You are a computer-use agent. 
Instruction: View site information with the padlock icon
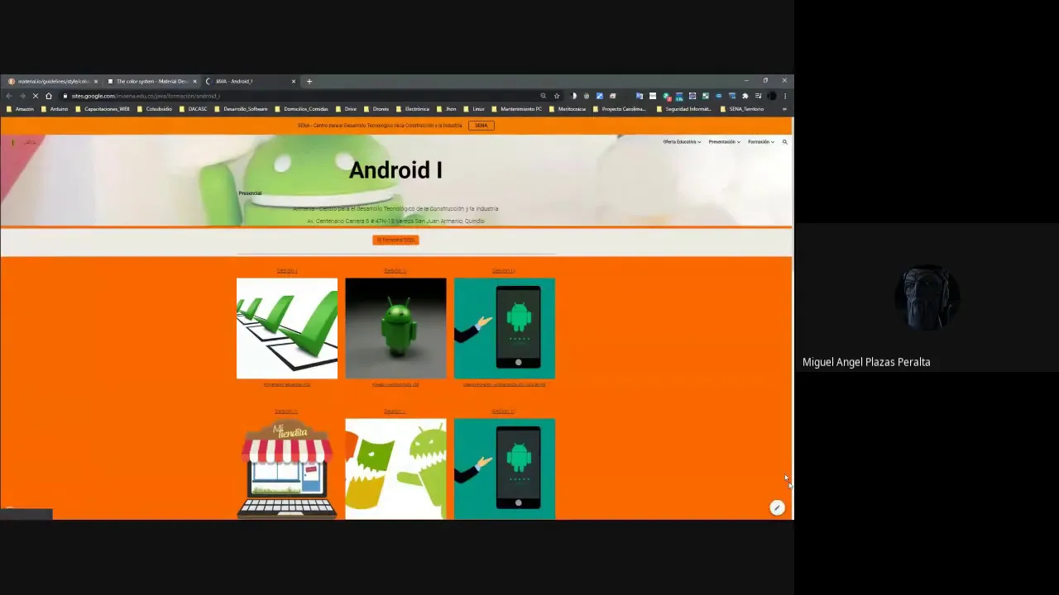[x=65, y=96]
